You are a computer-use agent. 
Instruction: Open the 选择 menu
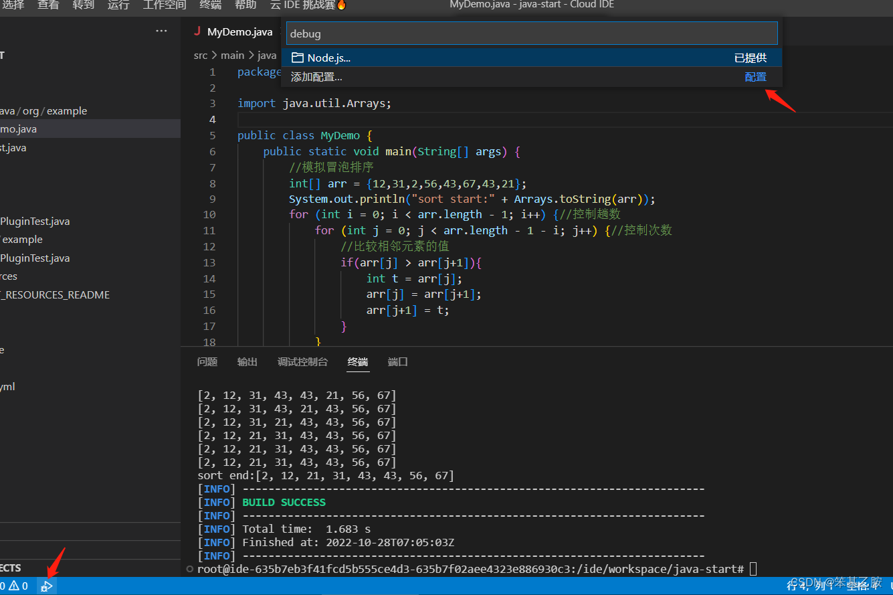[13, 5]
